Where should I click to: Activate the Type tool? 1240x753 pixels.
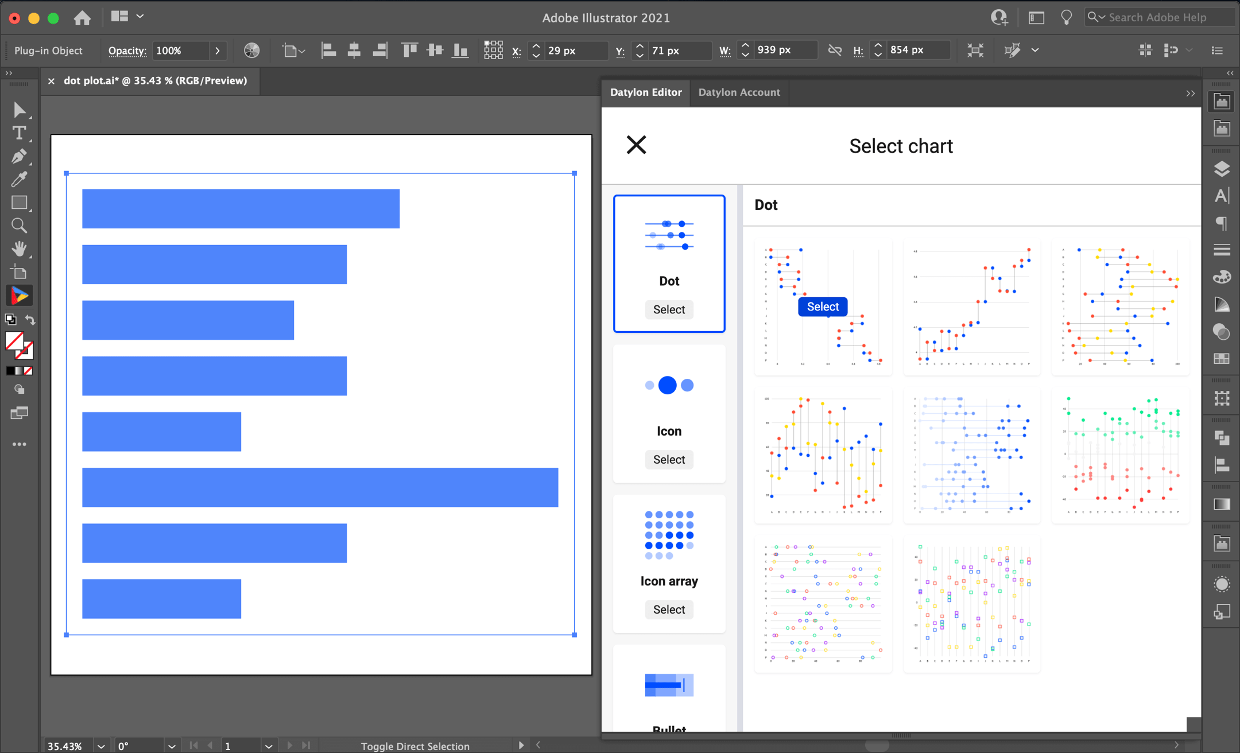(19, 133)
